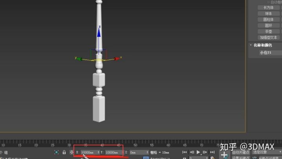282x159 pixels.
Task: Toggle 自动关键点 auto key button
Action: coord(241,152)
